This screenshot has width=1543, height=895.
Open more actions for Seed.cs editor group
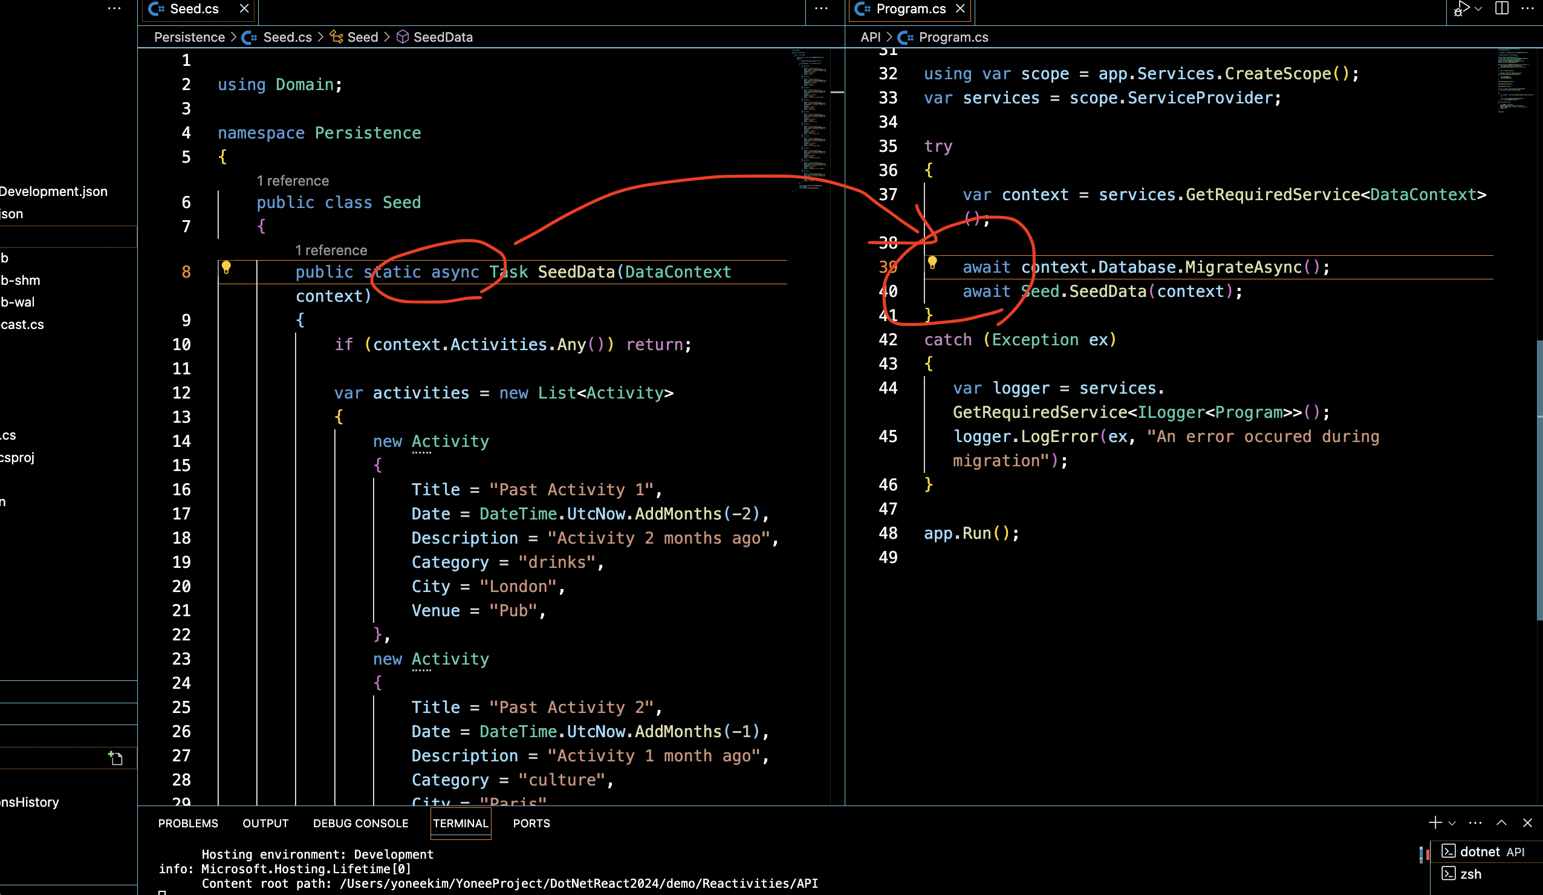822,8
